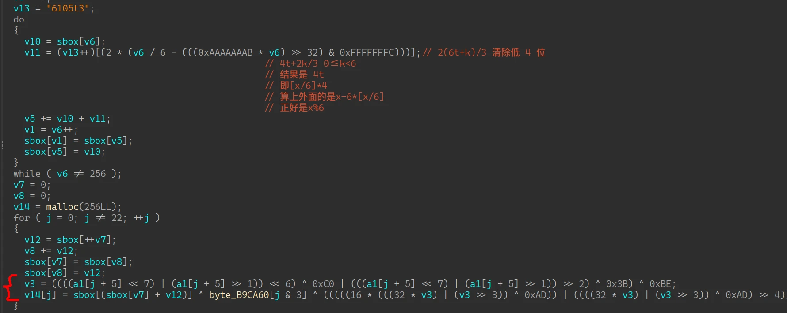
Task: Click the comment ending in x%6
Action: pos(297,108)
